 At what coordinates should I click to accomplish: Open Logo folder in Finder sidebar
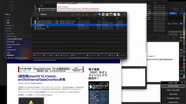tap(8, 53)
